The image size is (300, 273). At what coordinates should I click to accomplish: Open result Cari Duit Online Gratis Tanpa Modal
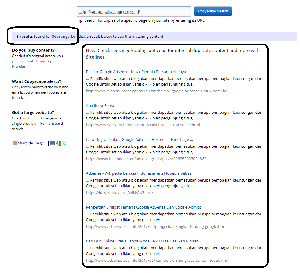(x=144, y=241)
